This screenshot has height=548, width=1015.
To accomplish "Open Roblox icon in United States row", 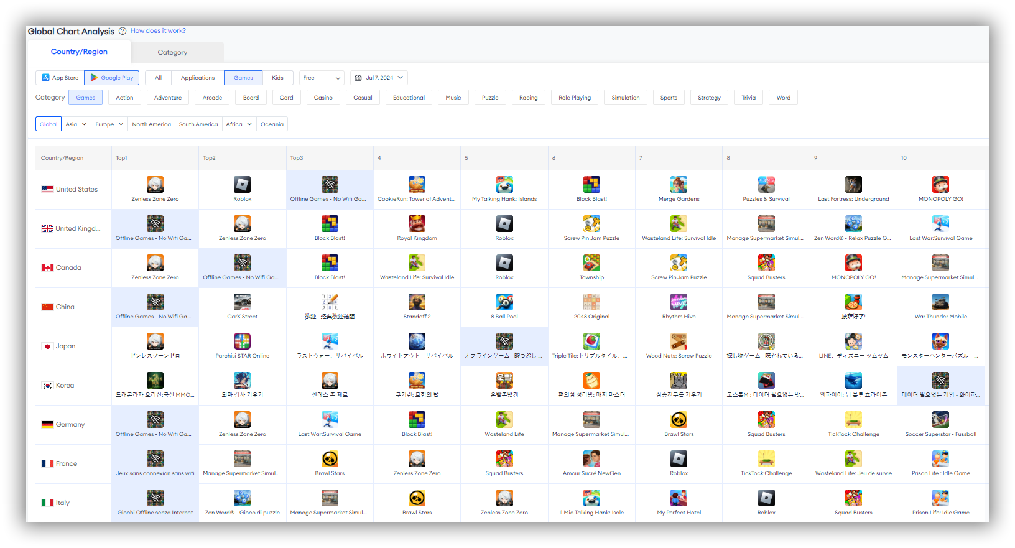I will 242,184.
